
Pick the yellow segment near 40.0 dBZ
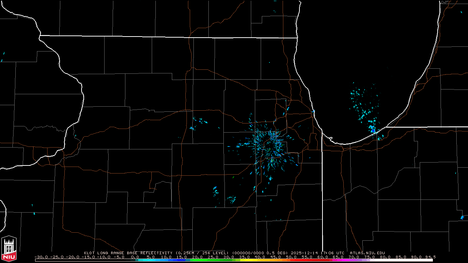(260, 260)
